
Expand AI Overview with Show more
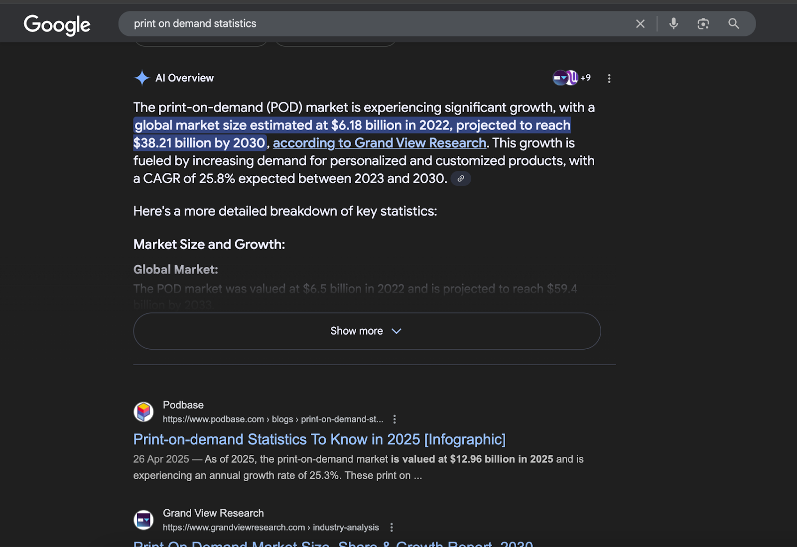[367, 331]
